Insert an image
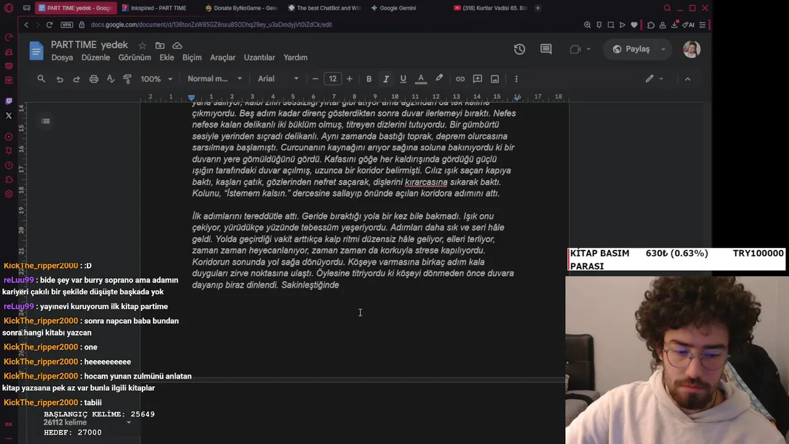The image size is (789, 444). tap(494, 79)
